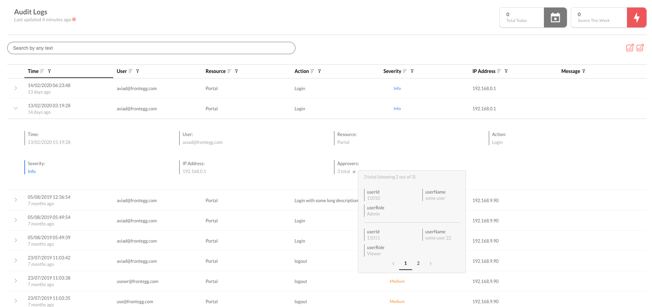
Task: Go to previous approvers page arrow
Action: point(393,263)
